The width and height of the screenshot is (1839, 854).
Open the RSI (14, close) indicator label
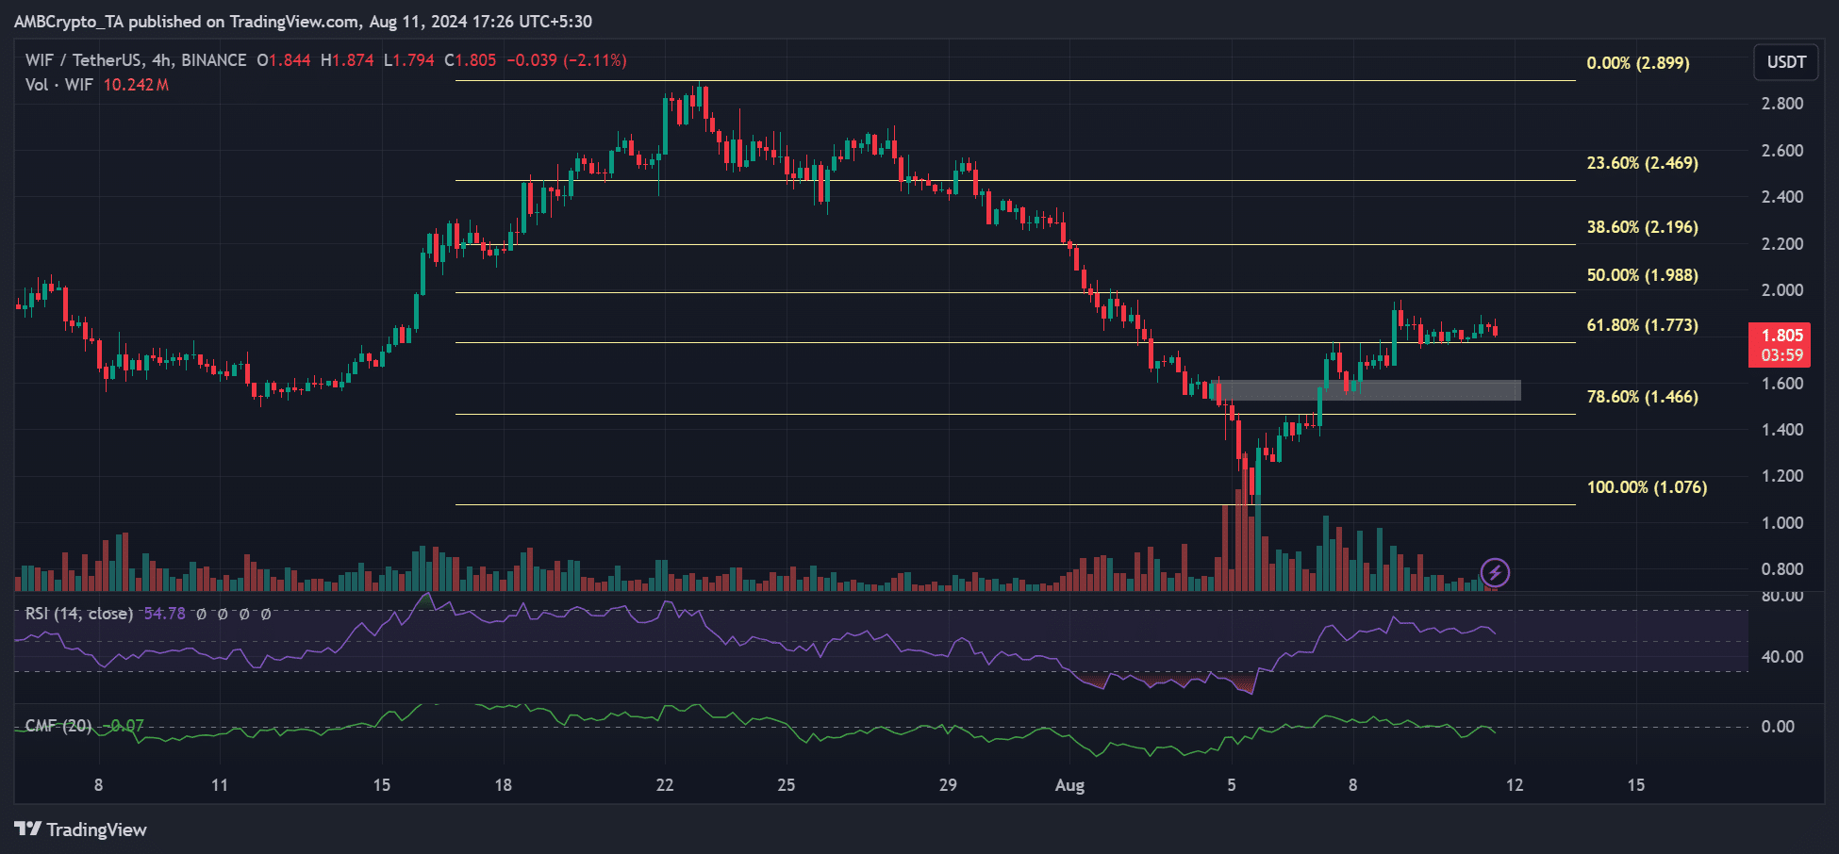point(79,614)
